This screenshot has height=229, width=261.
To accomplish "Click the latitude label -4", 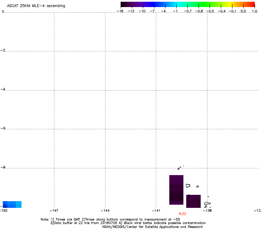I will point(3,89).
